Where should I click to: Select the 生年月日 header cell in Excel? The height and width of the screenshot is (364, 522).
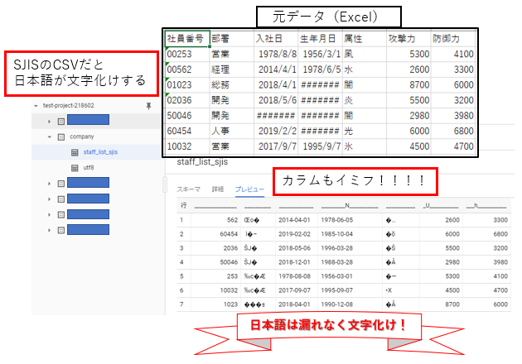pyautogui.click(x=321, y=39)
